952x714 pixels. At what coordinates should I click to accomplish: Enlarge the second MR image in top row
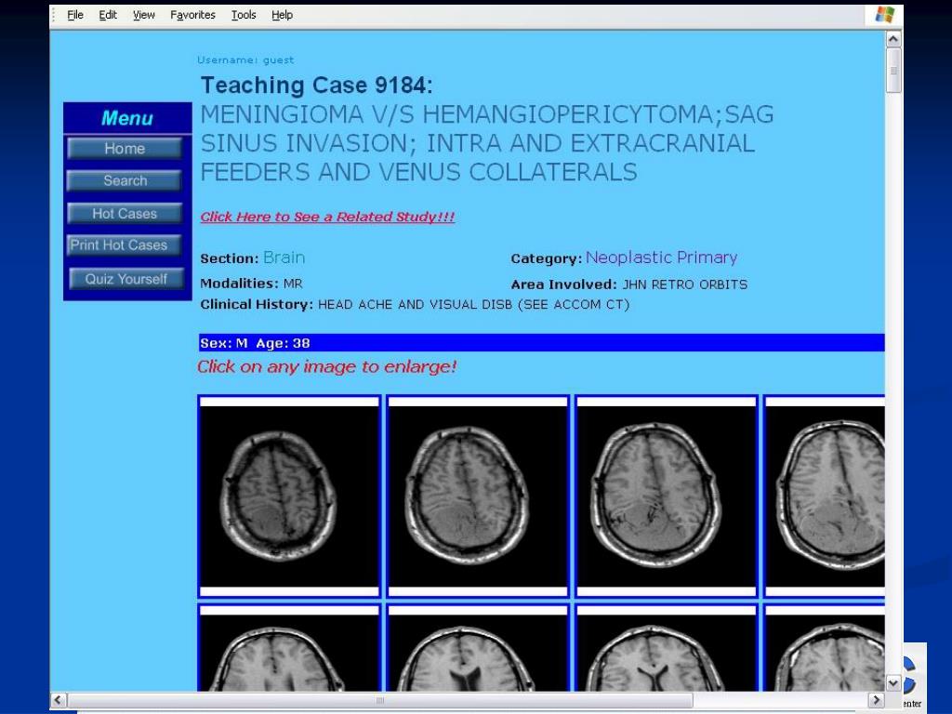coord(478,496)
